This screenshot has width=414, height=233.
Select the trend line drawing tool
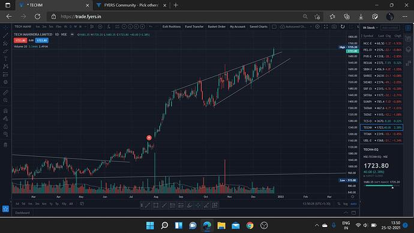[x=5, y=35]
